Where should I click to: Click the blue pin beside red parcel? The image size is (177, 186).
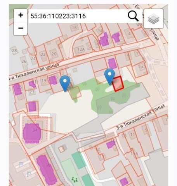click(x=109, y=76)
